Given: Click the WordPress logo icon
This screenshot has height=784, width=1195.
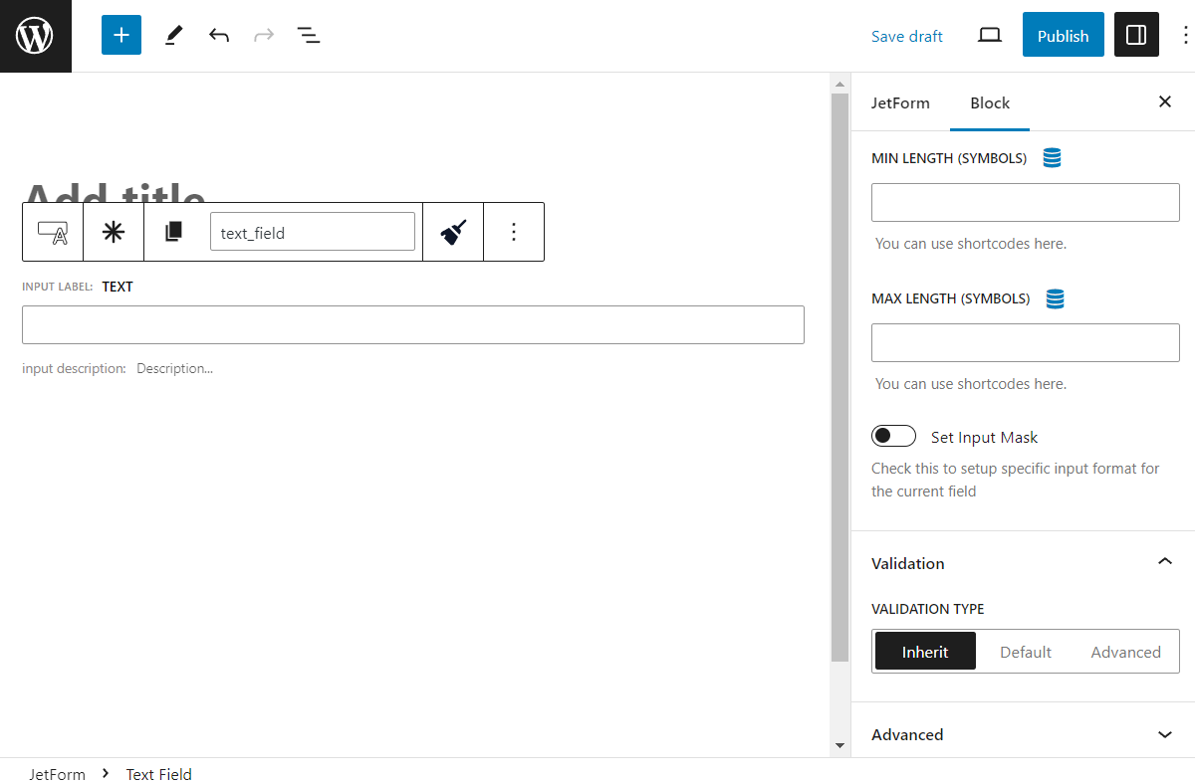Looking at the screenshot, I should pos(35,35).
